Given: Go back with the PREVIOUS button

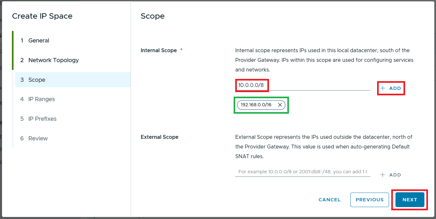Looking at the screenshot, I should [x=369, y=200].
